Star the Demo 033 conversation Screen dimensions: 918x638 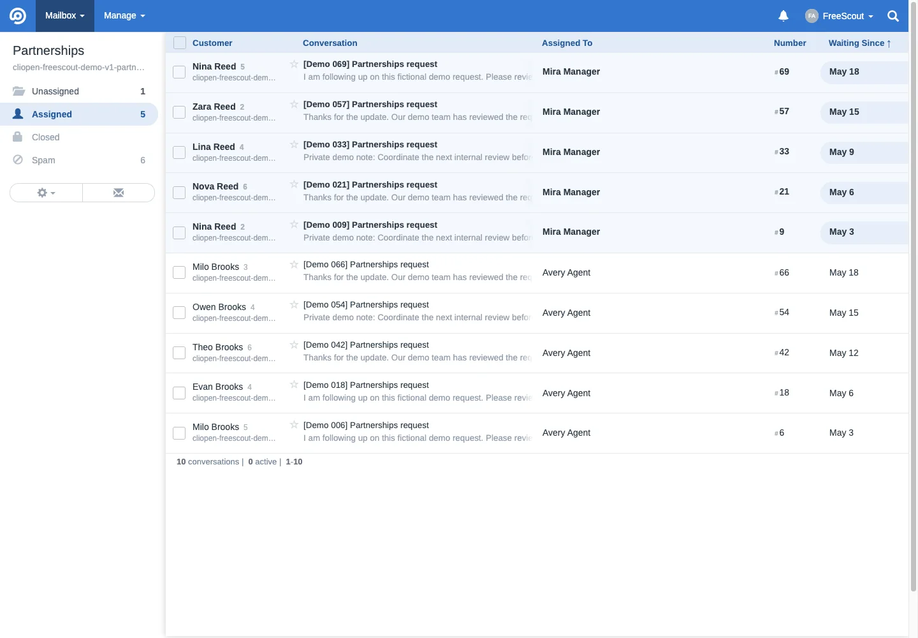click(x=294, y=144)
